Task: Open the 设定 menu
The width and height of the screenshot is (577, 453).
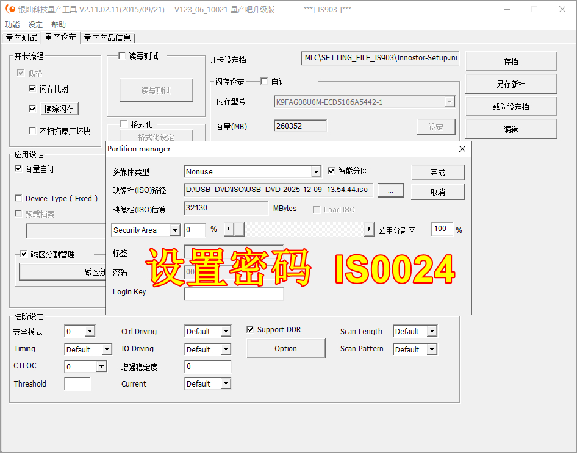Action: coord(35,24)
